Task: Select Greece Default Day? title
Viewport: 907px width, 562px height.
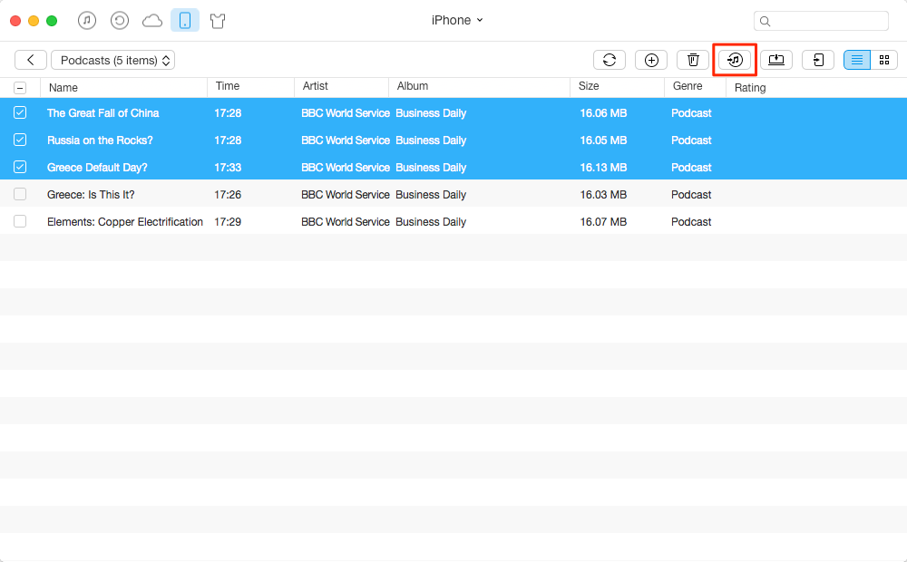Action: coord(97,168)
